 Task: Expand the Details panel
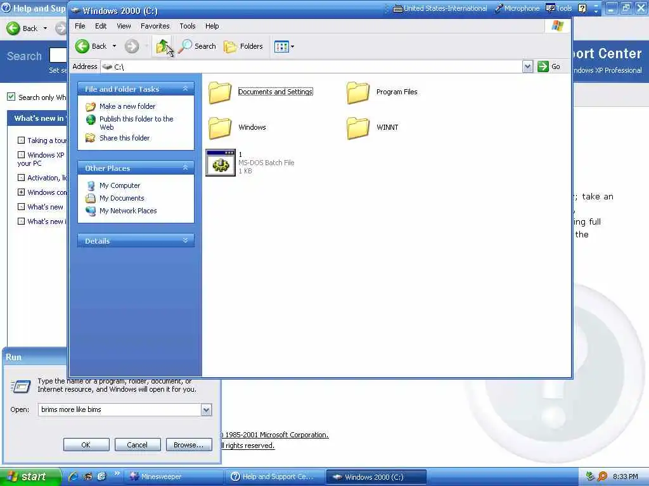point(185,240)
